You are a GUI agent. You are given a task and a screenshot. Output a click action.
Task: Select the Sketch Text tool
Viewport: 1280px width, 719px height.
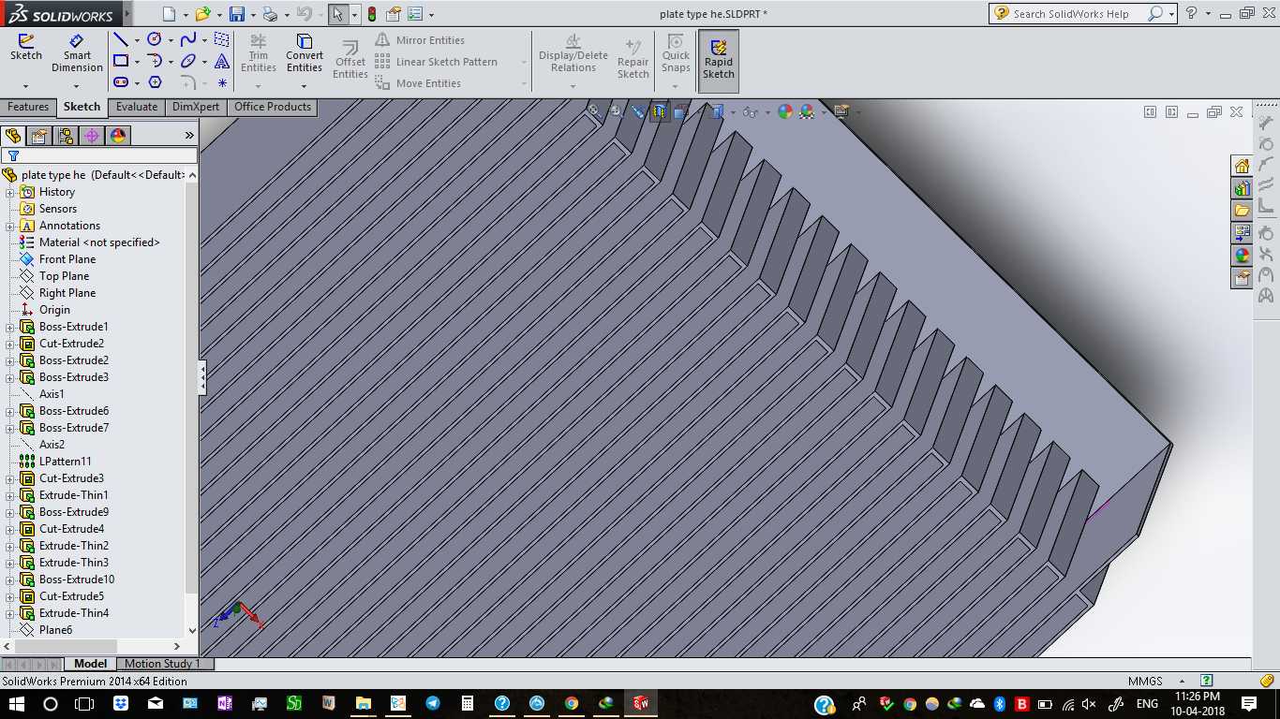tap(222, 61)
